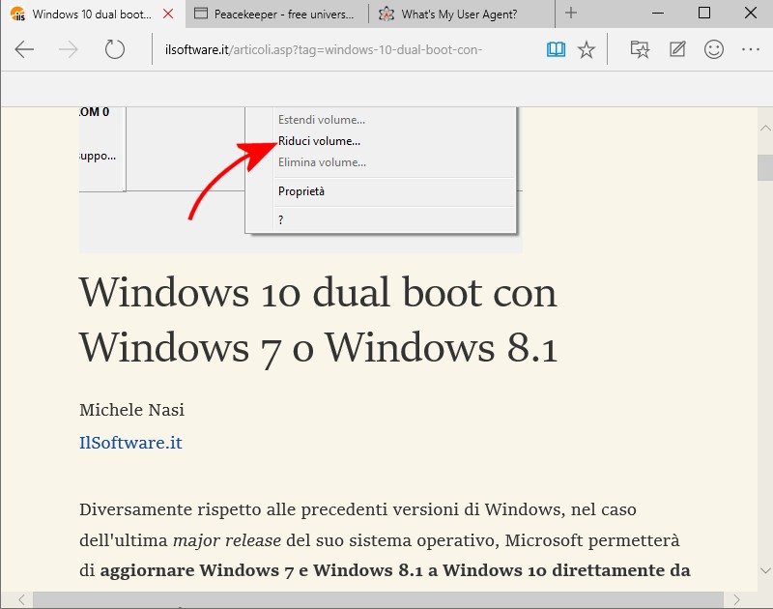Click the author name Michele Nasi
This screenshot has height=609, width=773.
pos(131,409)
